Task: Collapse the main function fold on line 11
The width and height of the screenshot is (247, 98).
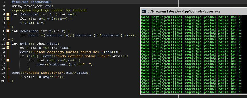Action: pyautogui.click(x=8, y=44)
